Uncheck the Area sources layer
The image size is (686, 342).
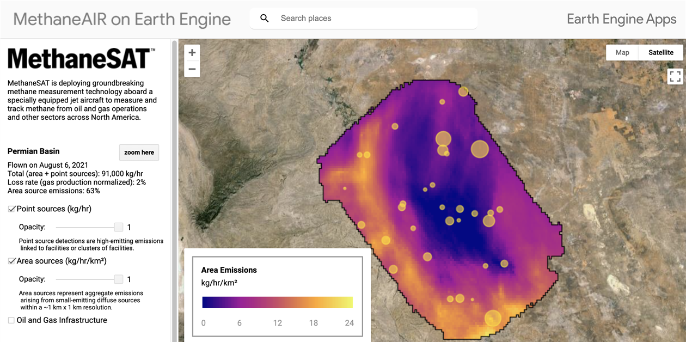click(x=12, y=260)
